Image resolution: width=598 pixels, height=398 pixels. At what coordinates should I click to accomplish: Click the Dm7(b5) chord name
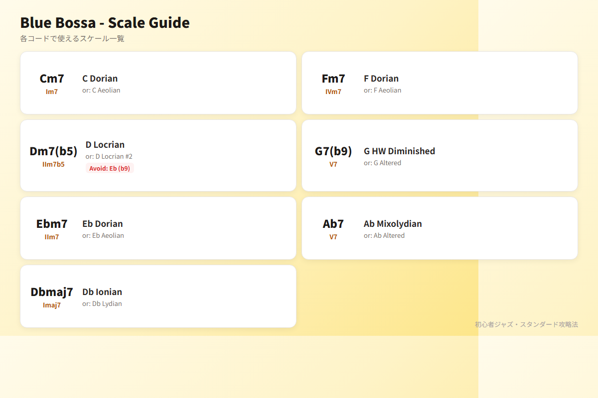tap(53, 151)
